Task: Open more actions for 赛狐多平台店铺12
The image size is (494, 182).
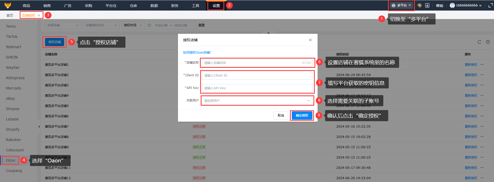Action: (482, 178)
